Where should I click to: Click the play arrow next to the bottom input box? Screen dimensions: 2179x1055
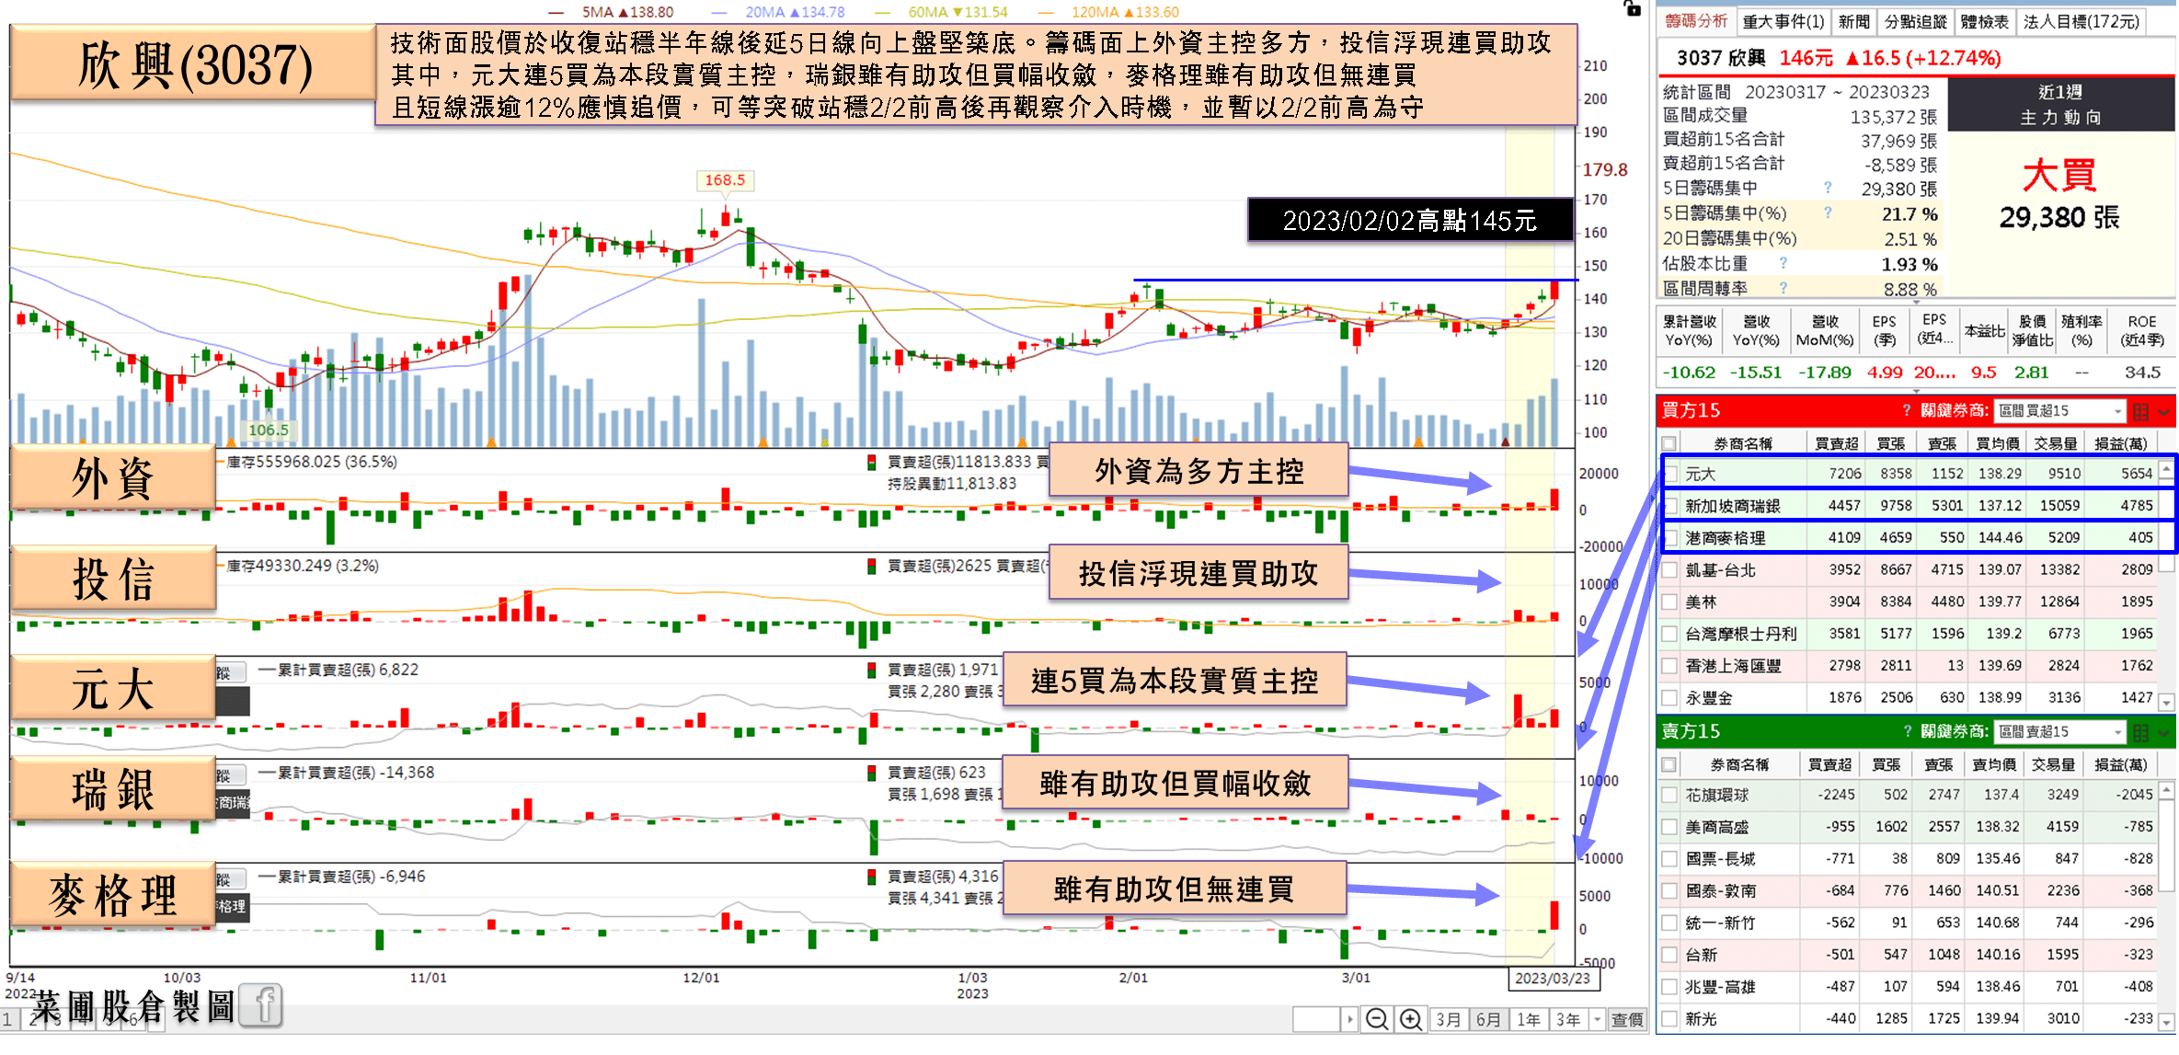[1349, 1019]
